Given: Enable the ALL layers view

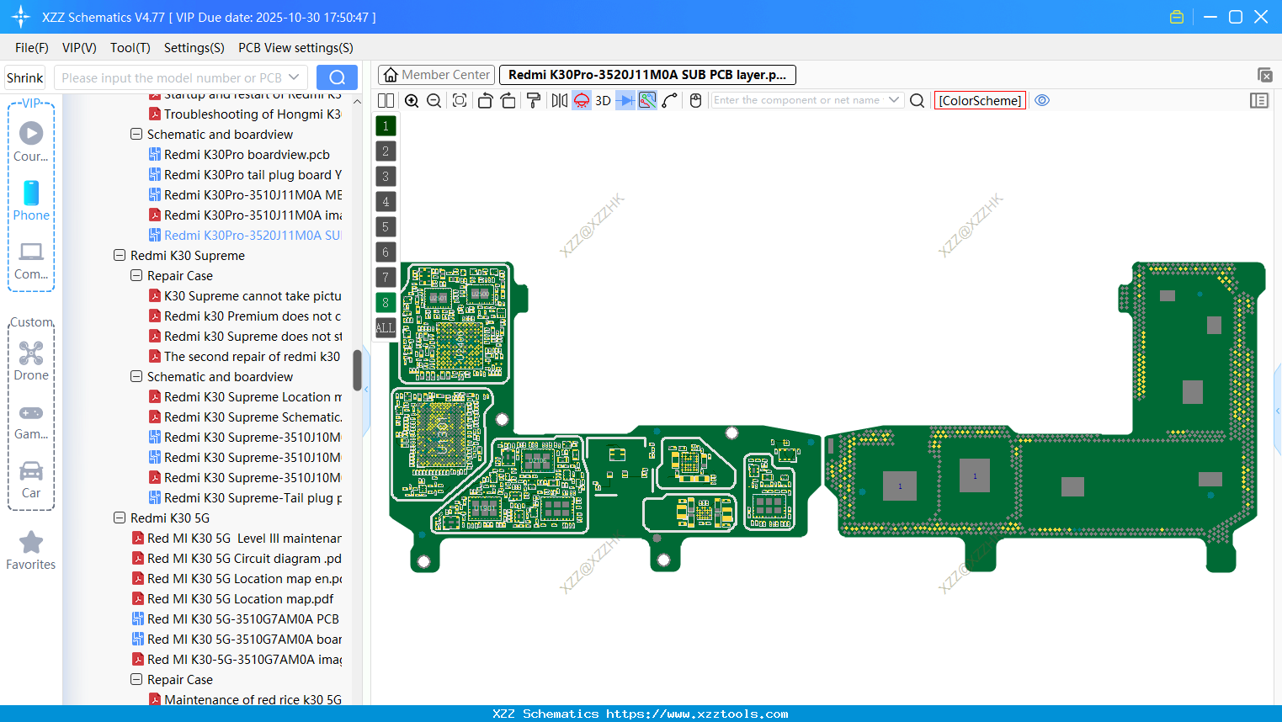Looking at the screenshot, I should click(385, 327).
